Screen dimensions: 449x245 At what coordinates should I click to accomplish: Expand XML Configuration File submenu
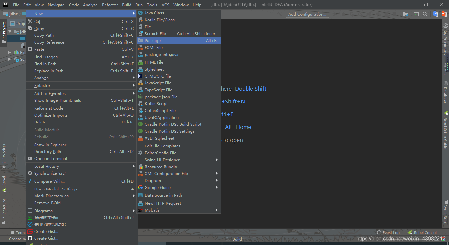[x=178, y=173]
